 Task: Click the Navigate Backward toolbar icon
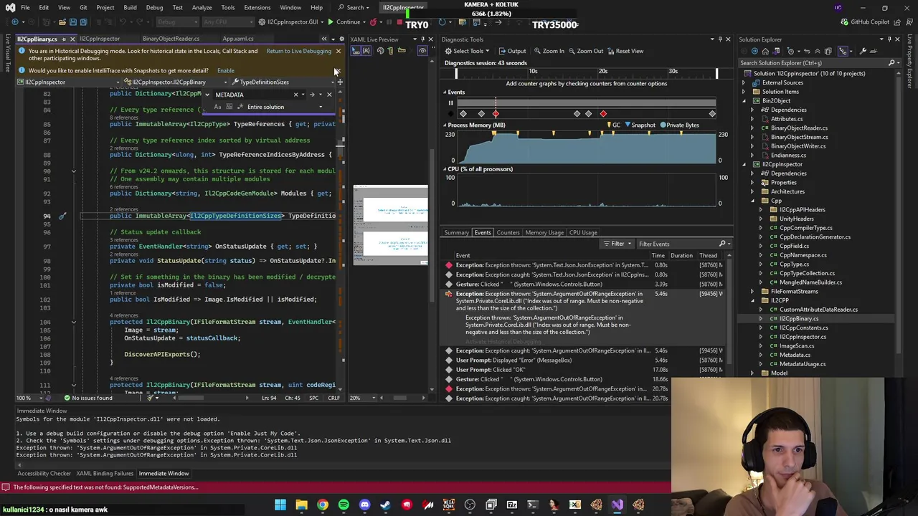15,21
